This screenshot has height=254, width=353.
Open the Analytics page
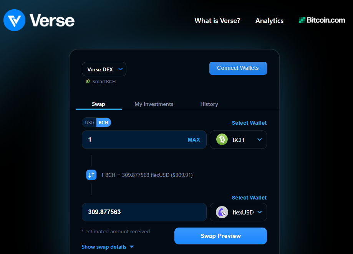269,21
